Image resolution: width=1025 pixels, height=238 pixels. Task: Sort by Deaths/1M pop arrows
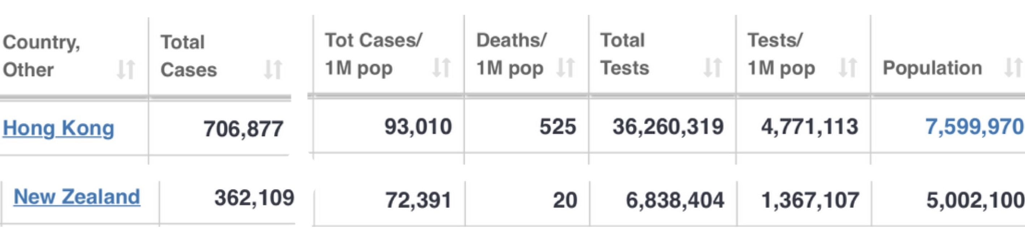565,67
